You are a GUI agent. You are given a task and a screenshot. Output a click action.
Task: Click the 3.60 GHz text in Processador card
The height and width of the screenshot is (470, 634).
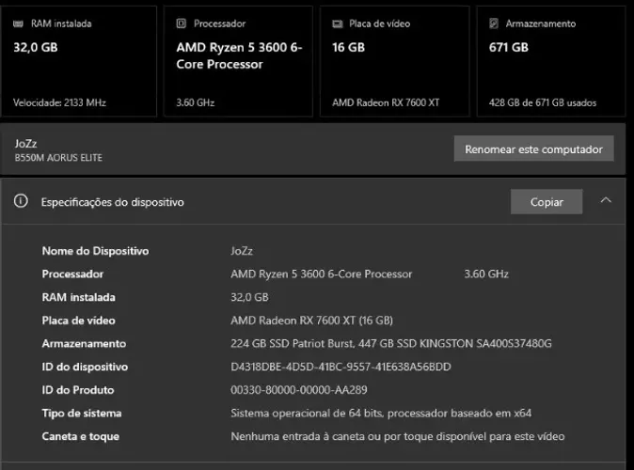(x=196, y=102)
